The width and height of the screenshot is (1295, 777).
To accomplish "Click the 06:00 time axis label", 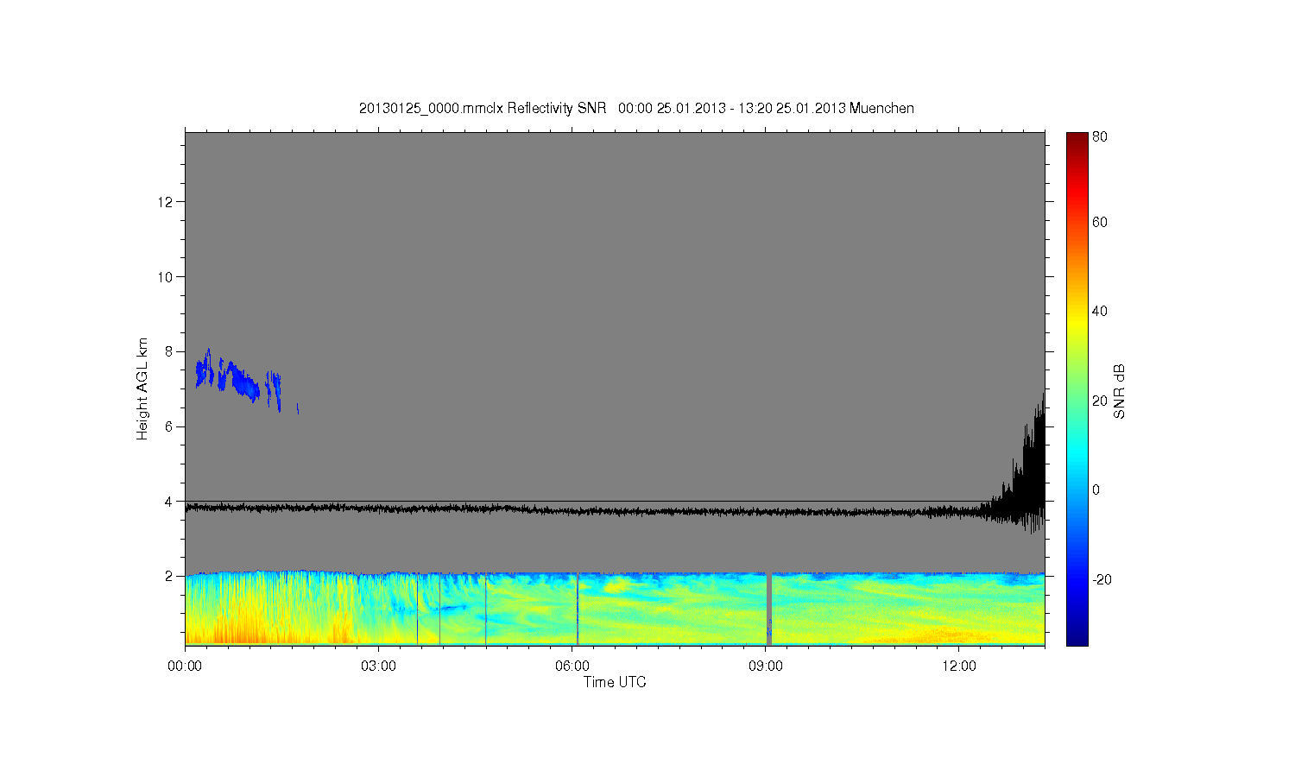I will click(572, 666).
